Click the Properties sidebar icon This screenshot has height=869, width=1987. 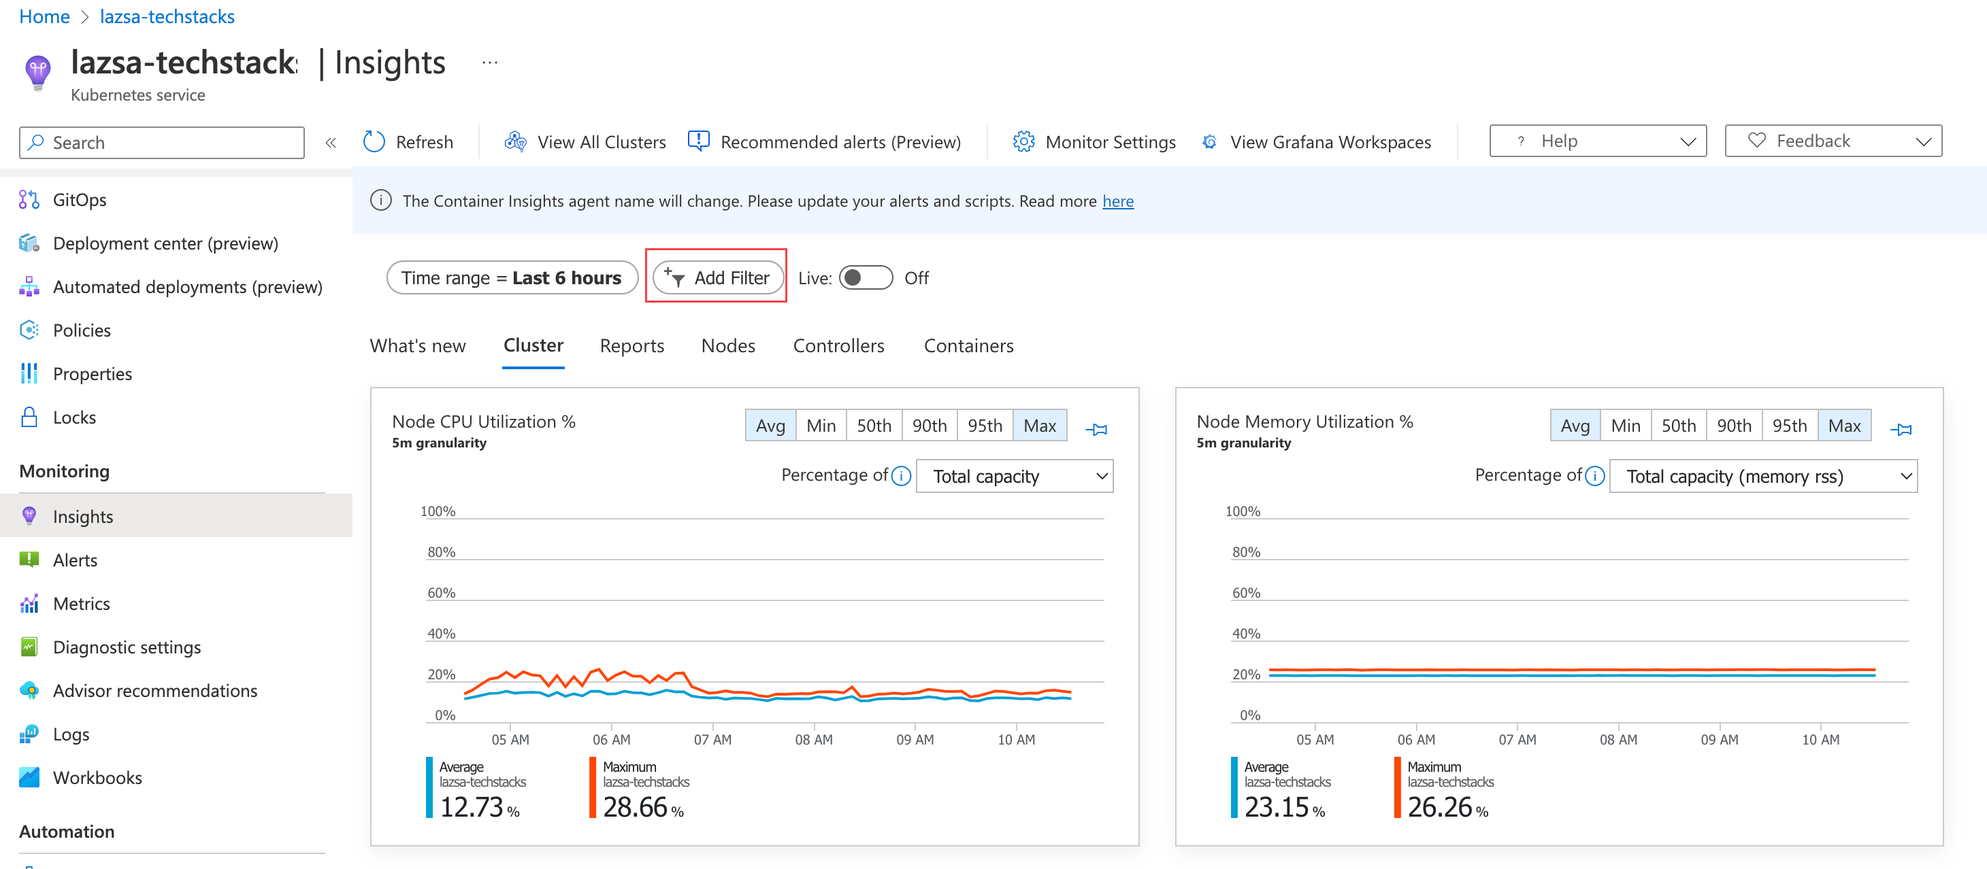[29, 374]
